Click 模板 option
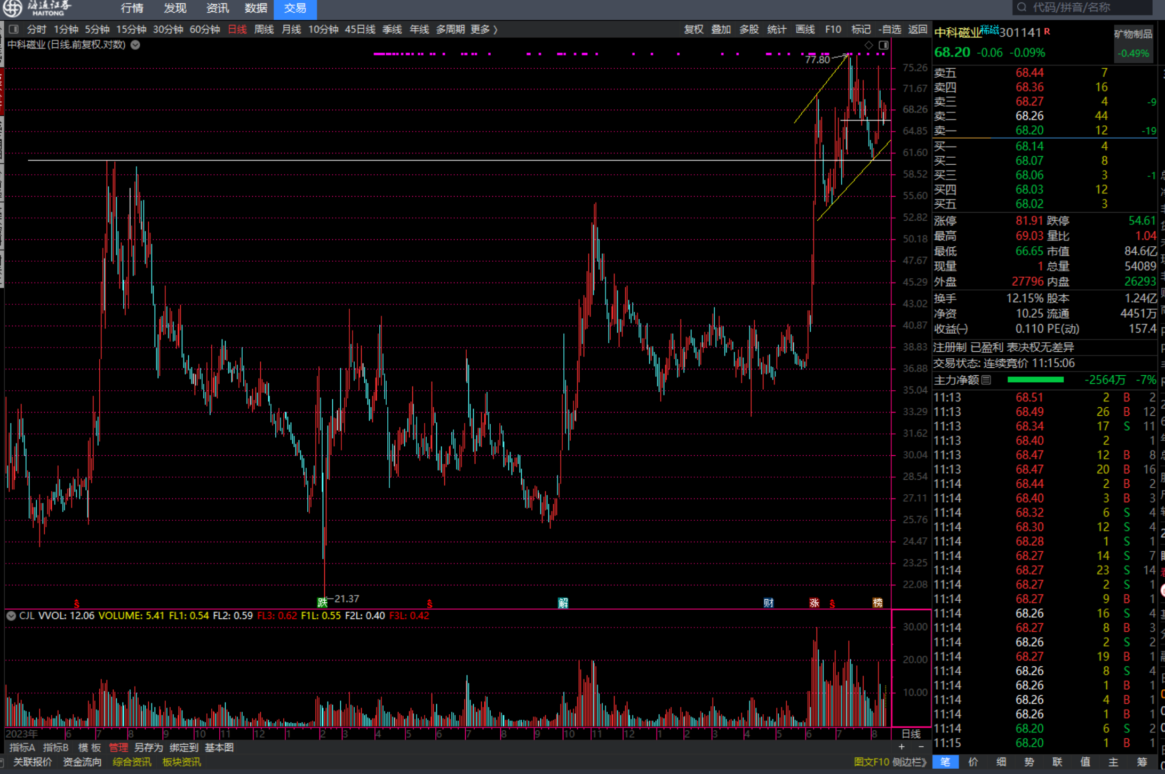 click(x=90, y=747)
